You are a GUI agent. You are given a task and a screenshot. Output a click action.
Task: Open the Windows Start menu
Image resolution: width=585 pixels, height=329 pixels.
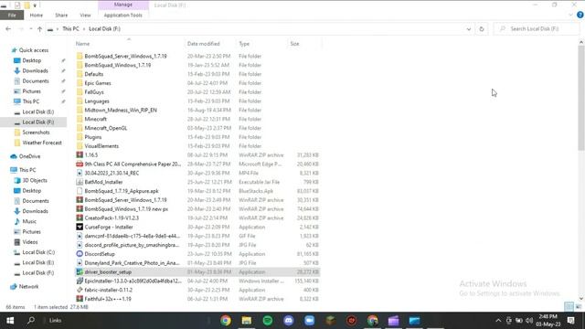click(10, 321)
